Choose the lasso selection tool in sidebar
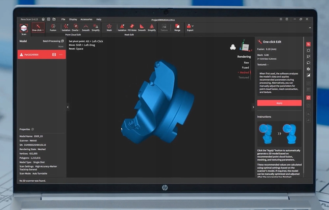Screen dimensions: 329x210 (308, 63)
